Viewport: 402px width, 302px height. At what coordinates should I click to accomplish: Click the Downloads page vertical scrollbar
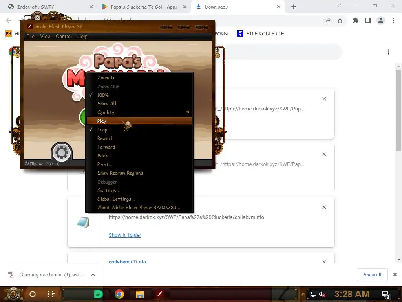click(398, 110)
